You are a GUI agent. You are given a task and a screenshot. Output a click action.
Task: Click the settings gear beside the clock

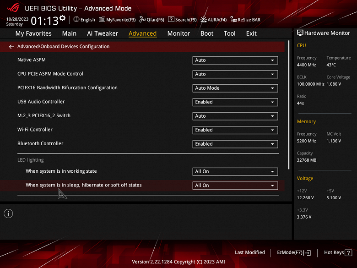pyautogui.click(x=62, y=18)
